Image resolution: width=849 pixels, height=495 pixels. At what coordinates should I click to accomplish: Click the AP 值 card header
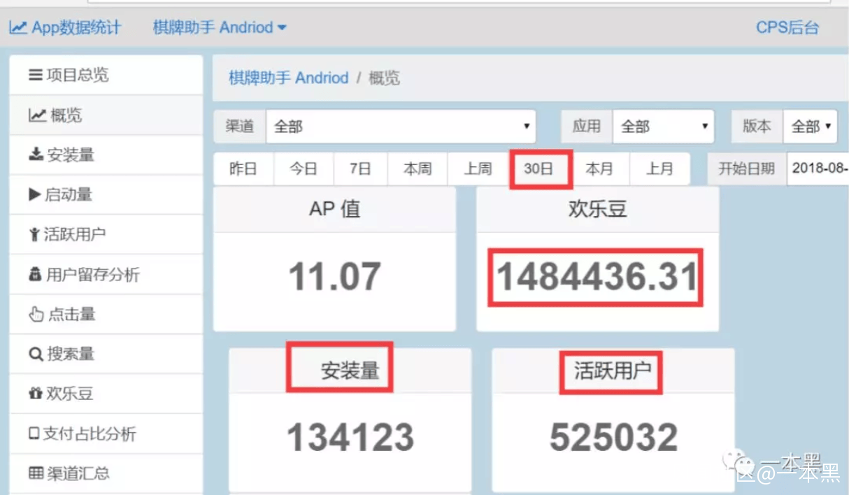(x=334, y=209)
